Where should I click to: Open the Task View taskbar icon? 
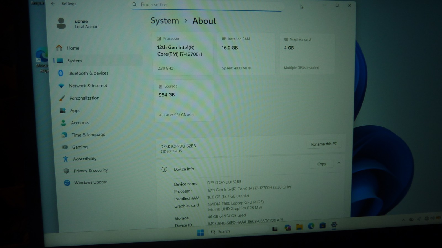click(x=275, y=229)
